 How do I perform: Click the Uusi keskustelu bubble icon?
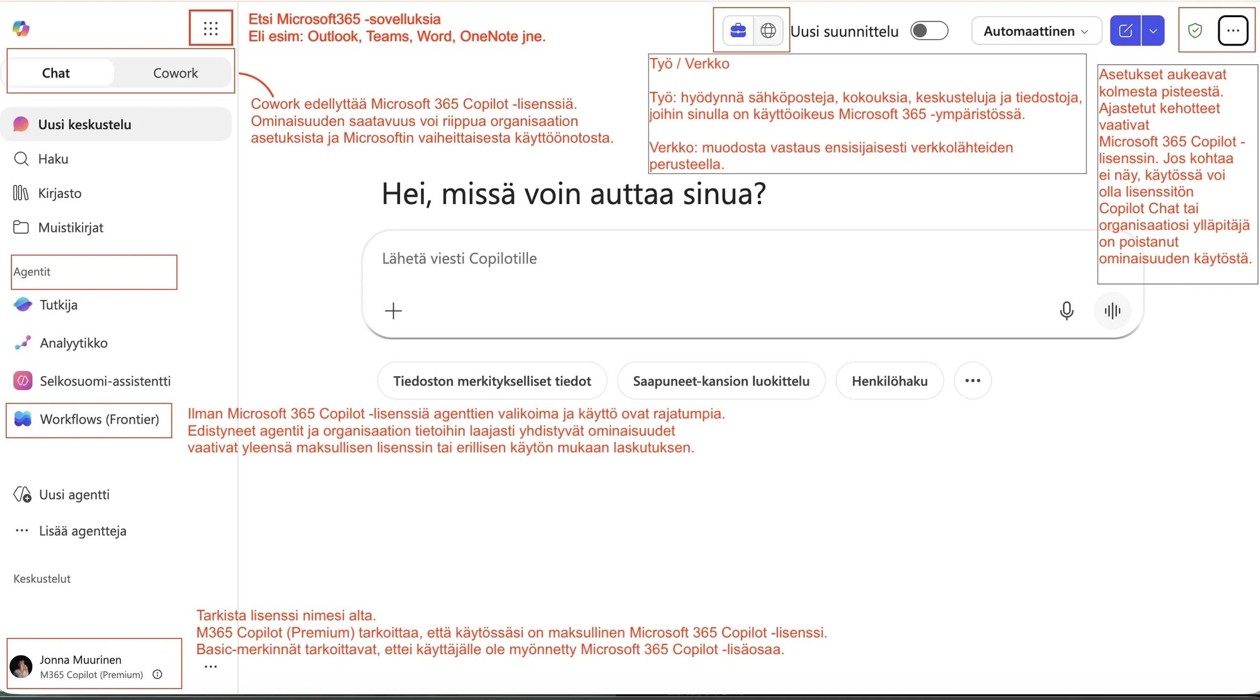tap(21, 124)
